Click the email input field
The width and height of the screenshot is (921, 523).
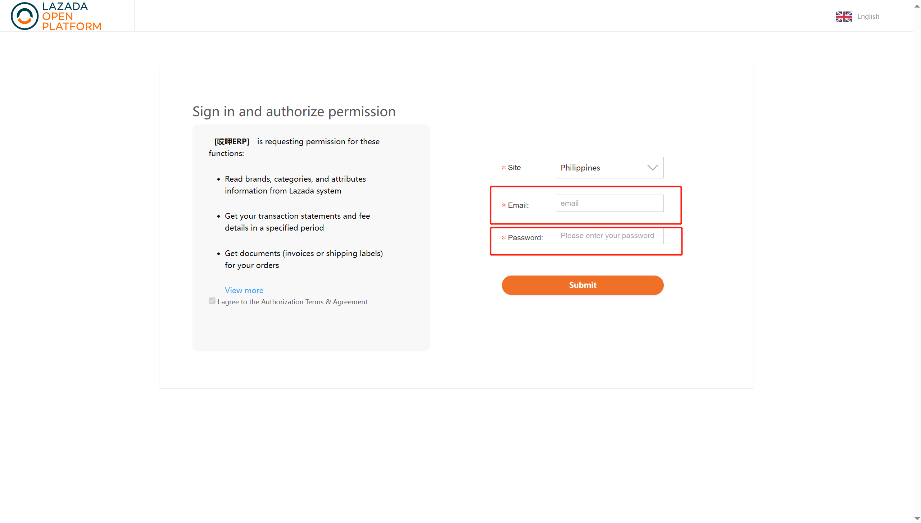coord(609,203)
